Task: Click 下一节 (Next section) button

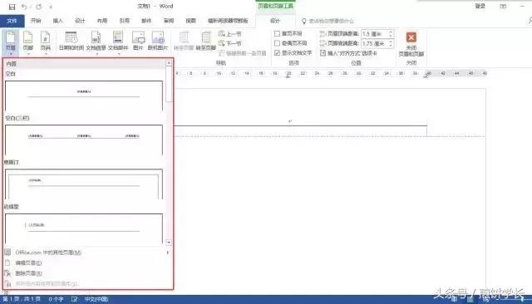Action: click(x=230, y=43)
